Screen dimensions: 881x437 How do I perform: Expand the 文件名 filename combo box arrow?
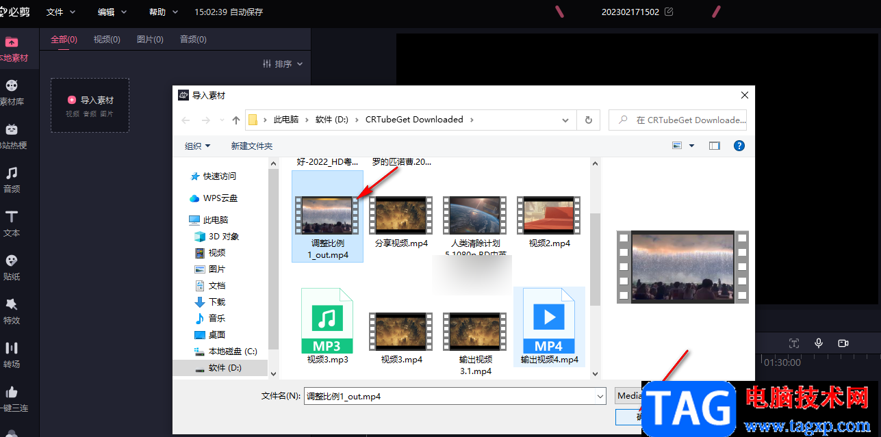coord(600,396)
